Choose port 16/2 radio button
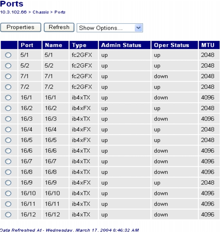Image resolution: width=221 pixels, height=232 pixels. [x=8, y=108]
